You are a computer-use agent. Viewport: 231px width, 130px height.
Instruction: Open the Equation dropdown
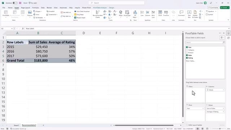(x=211, y=11)
